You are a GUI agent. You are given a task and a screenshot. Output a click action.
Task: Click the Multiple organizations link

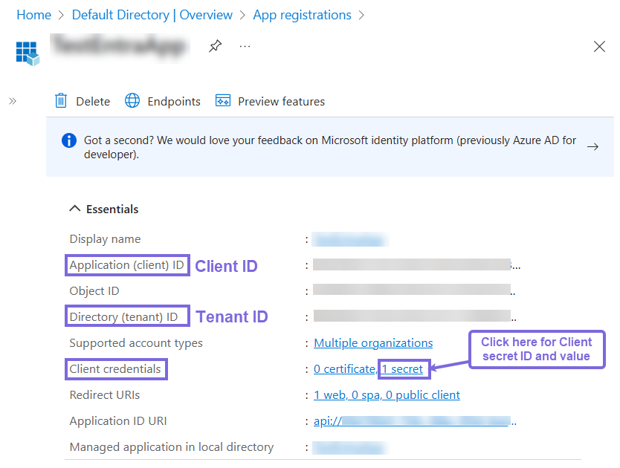pos(373,342)
